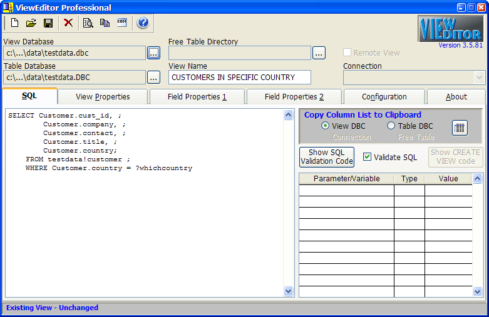Viewport: 489px width, 317px height.
Task: Click parameter grid scroll up arrow
Action: tap(478, 178)
